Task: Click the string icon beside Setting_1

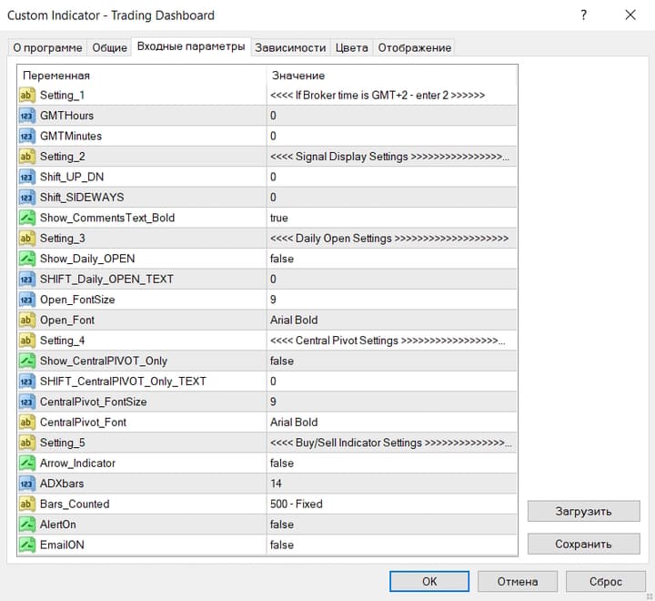Action: (26, 96)
